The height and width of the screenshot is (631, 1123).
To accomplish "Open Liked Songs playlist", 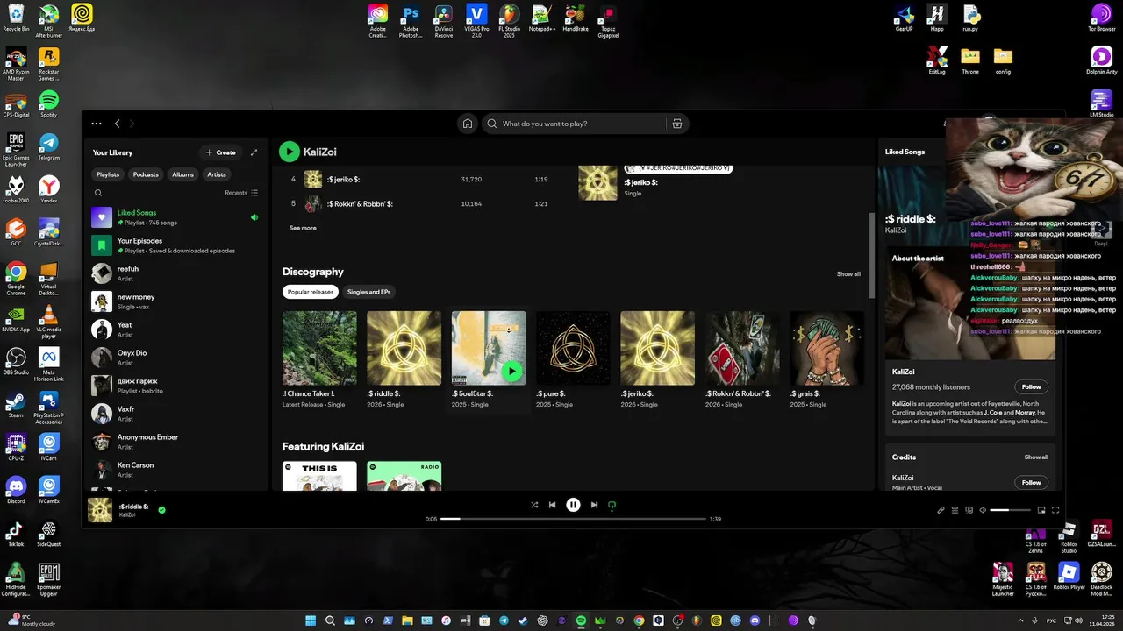I will point(175,217).
